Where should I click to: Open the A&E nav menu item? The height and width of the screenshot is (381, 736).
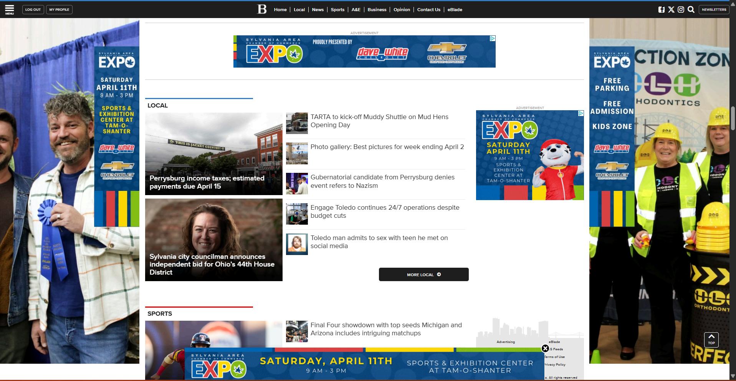point(356,10)
